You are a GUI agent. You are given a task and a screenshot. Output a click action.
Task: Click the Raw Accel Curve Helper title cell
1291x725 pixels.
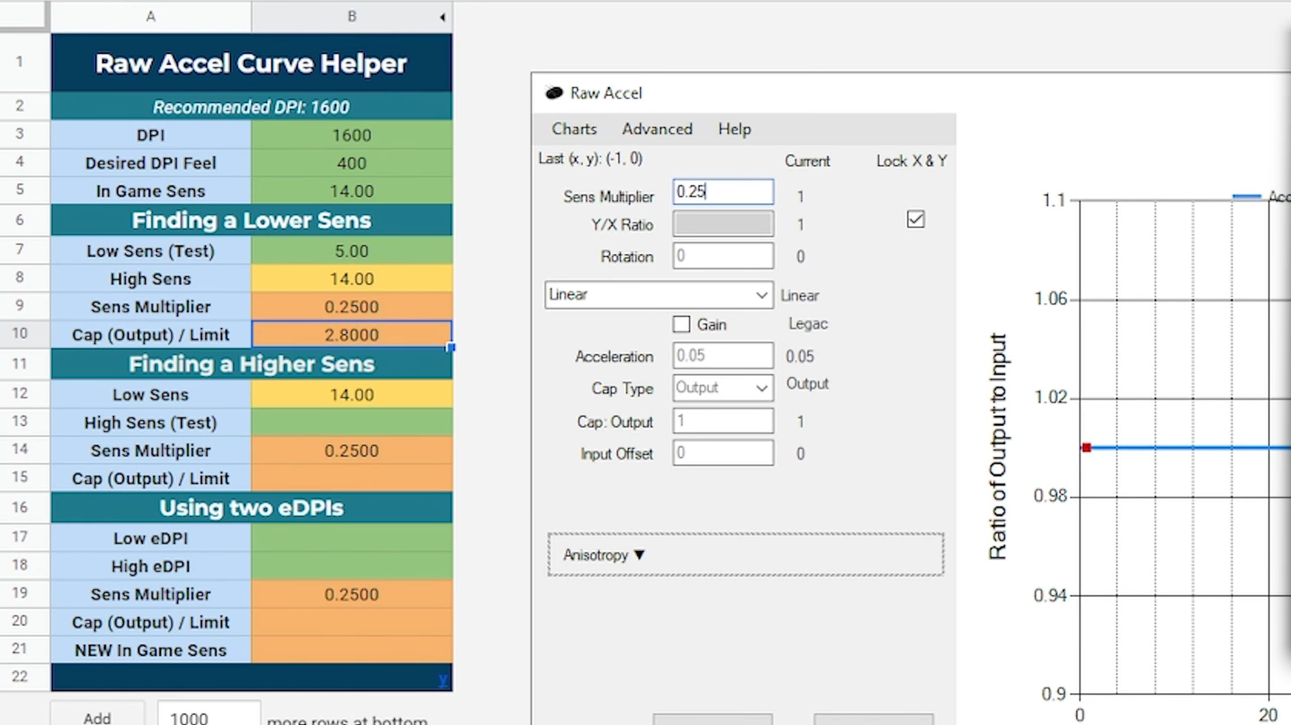pyautogui.click(x=251, y=63)
